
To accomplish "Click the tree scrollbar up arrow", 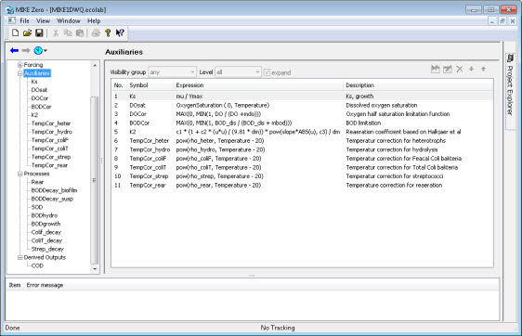I will (x=95, y=65).
